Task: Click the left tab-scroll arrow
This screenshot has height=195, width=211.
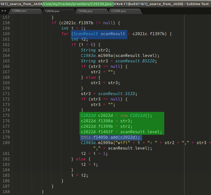Action: click(2, 11)
